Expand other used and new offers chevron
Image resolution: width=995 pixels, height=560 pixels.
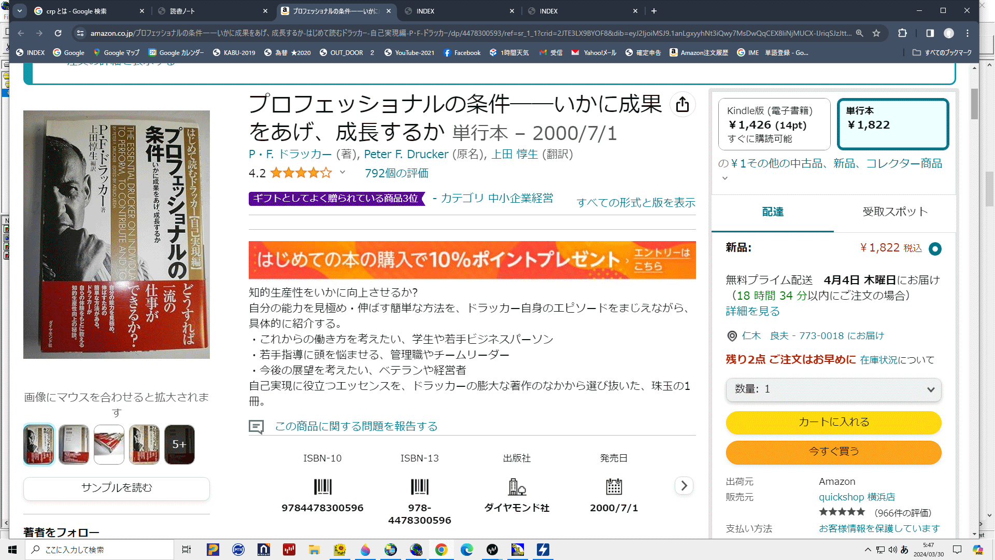[725, 178]
